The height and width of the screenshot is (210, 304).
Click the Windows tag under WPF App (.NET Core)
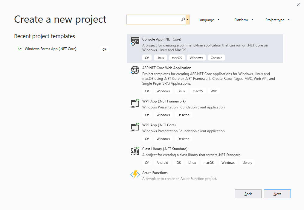[x=163, y=139]
